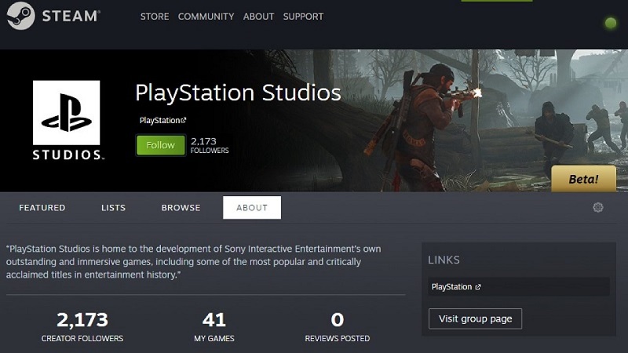Select the ABOUT tab on creator page
The width and height of the screenshot is (628, 353).
tap(252, 207)
